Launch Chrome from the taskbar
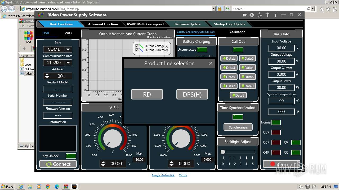Image resolution: width=339 pixels, height=190 pixels. tap(48, 187)
